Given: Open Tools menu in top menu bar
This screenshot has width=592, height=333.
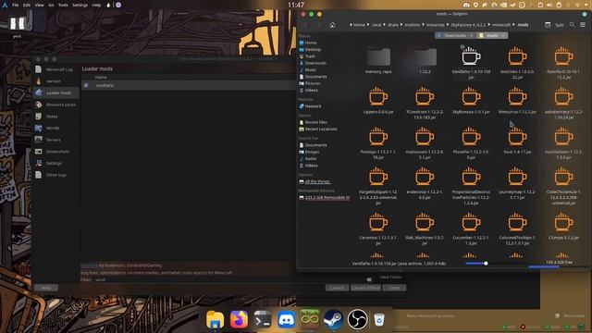Looking at the screenshot, I should pyautogui.click(x=63, y=6).
